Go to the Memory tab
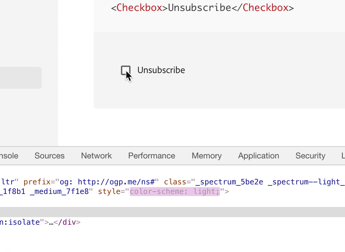This screenshot has height=252, width=345. 207,156
